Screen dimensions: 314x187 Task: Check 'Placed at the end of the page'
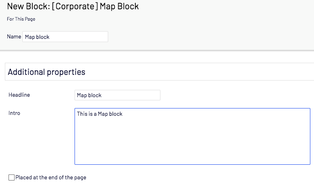click(x=12, y=177)
